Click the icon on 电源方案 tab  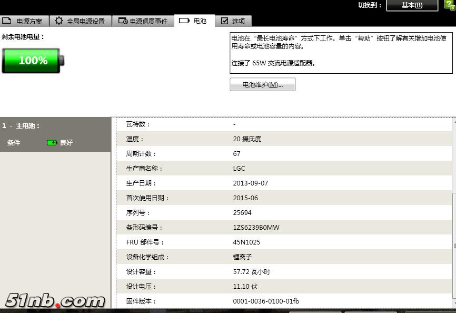pyautogui.click(x=6, y=21)
